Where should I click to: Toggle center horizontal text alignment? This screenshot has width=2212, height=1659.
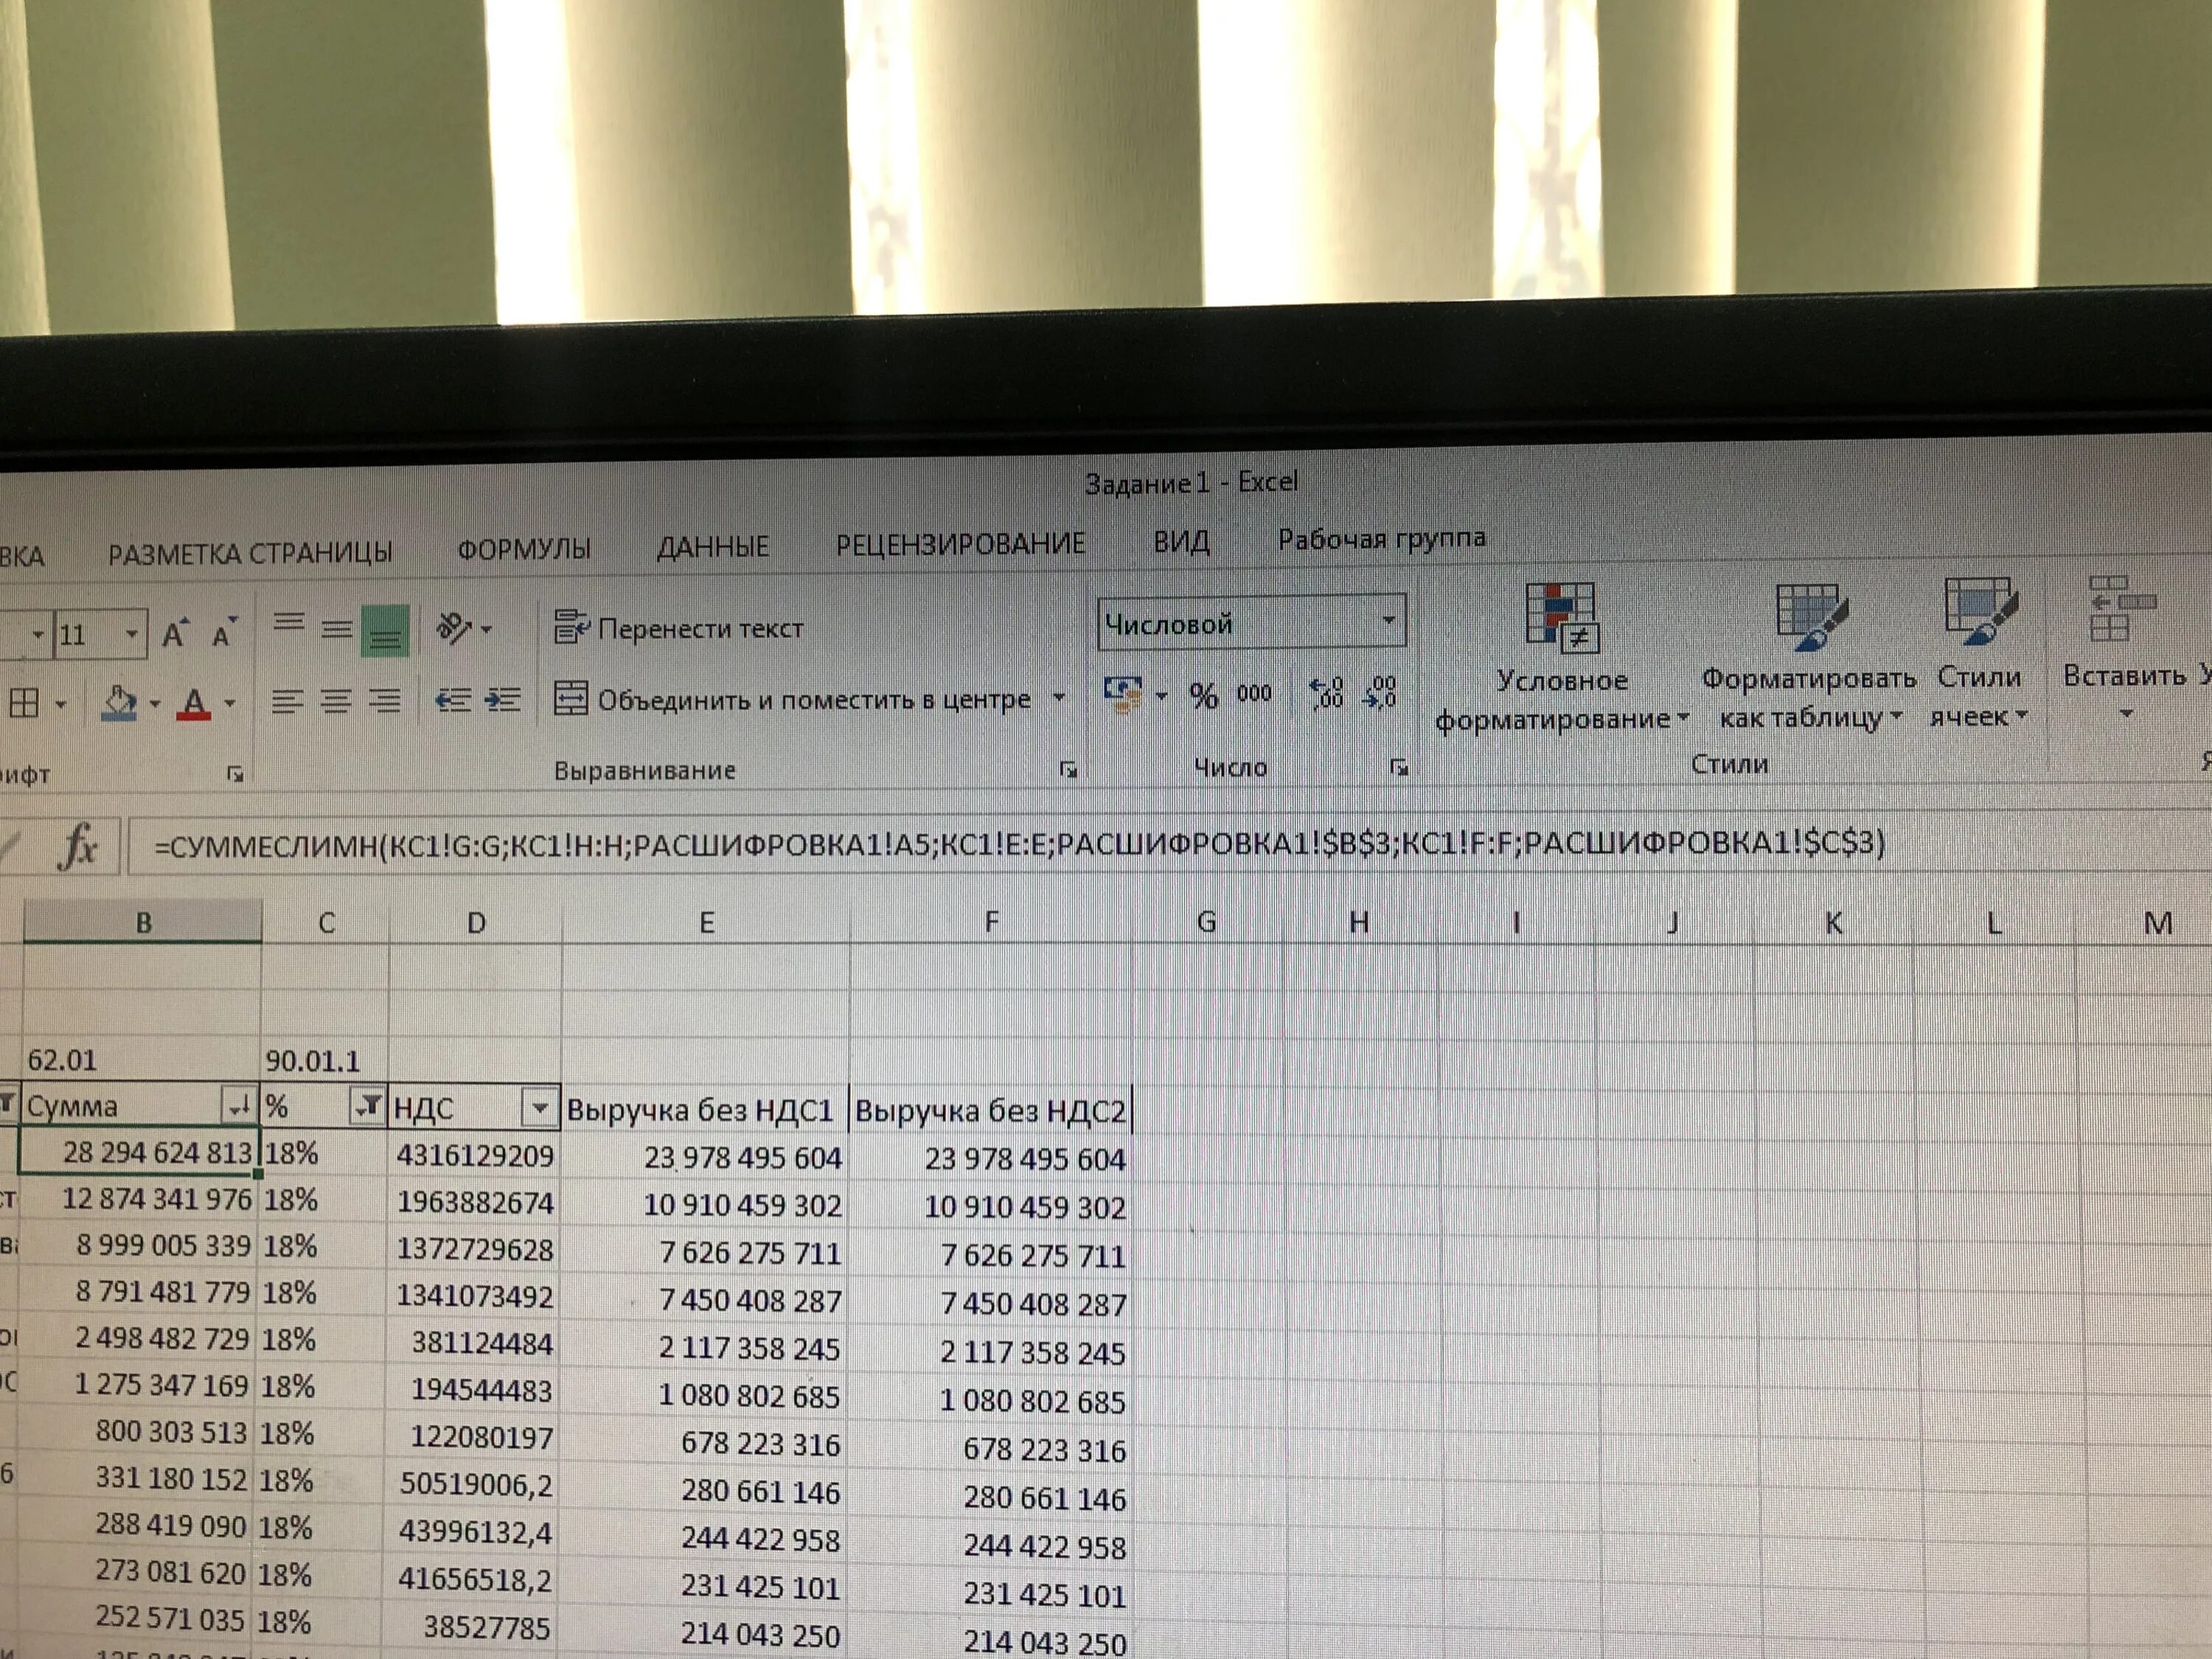(x=336, y=701)
